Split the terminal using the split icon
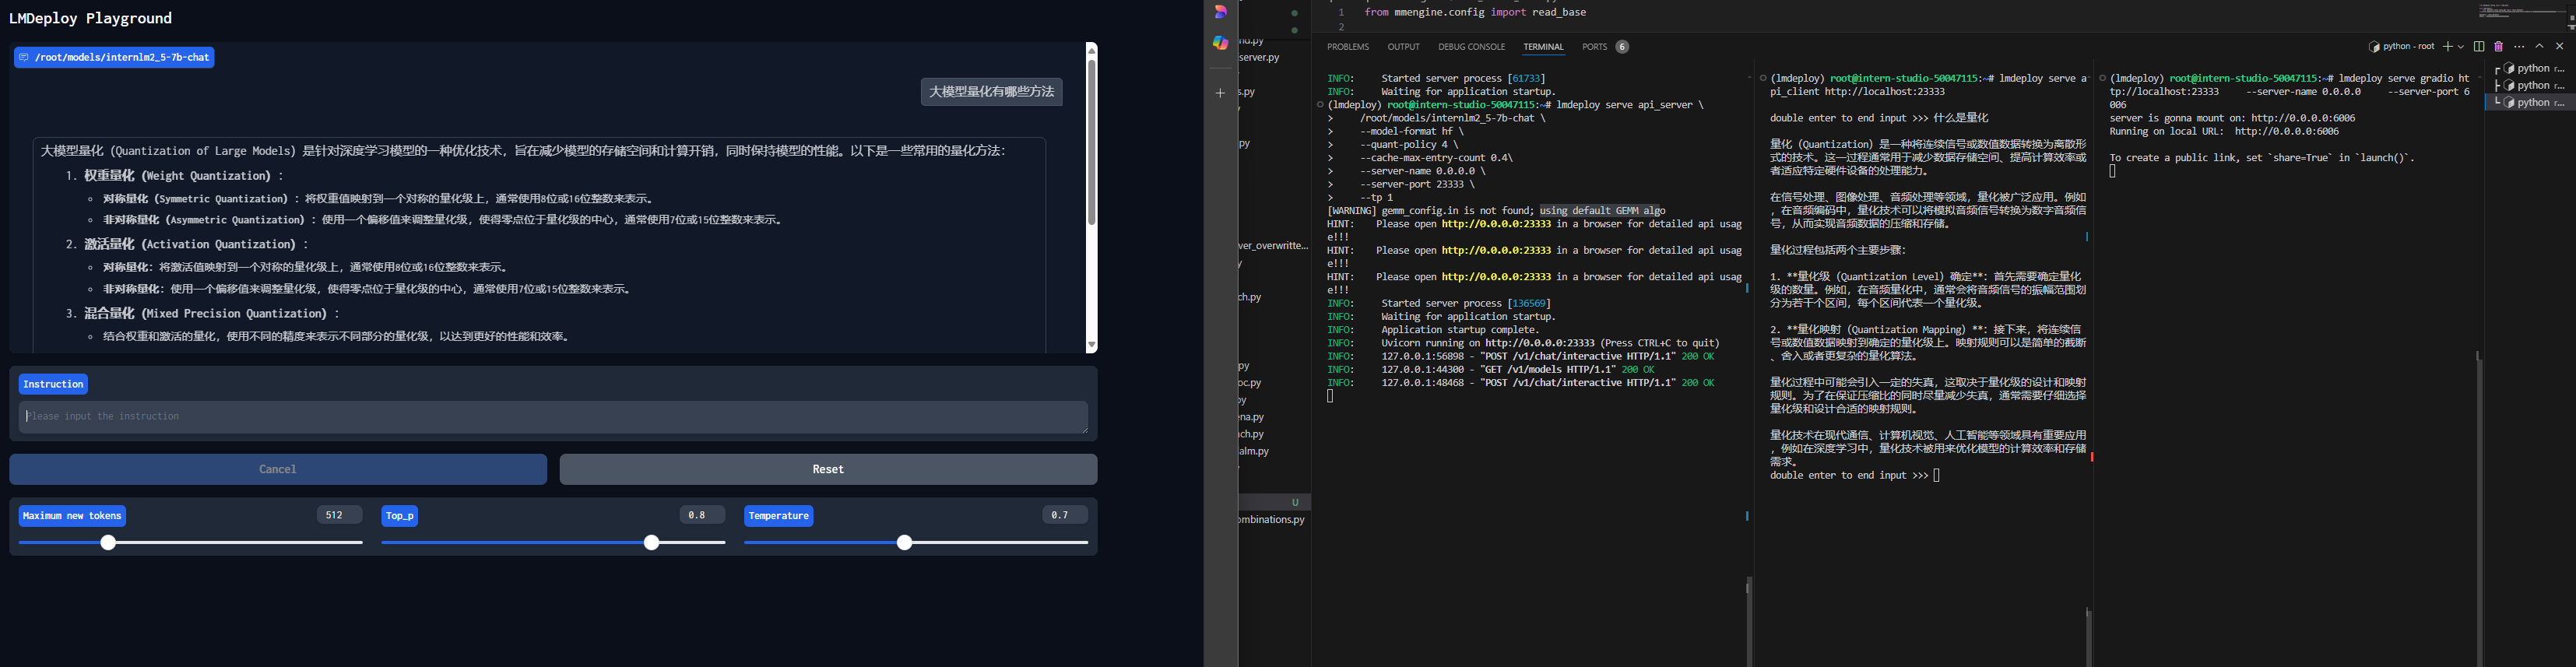Screen dimensions: 2576x667 [2479, 47]
